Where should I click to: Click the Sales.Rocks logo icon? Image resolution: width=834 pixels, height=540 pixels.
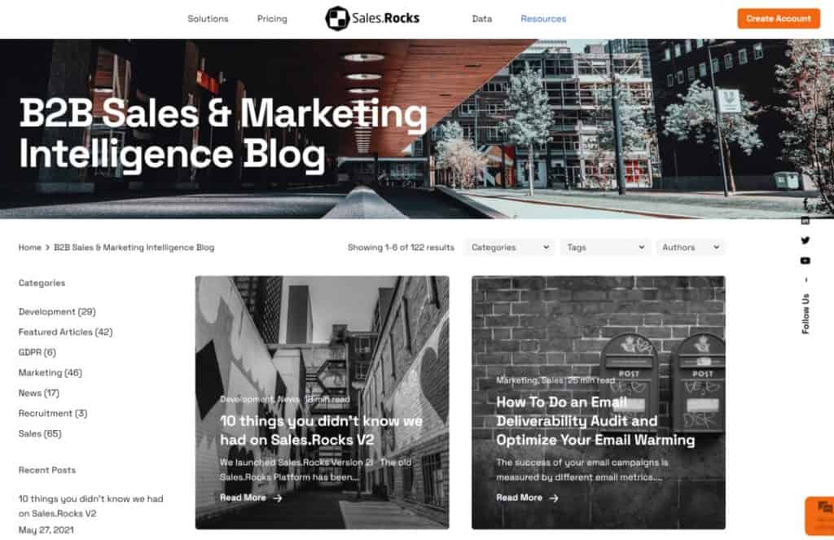click(337, 19)
